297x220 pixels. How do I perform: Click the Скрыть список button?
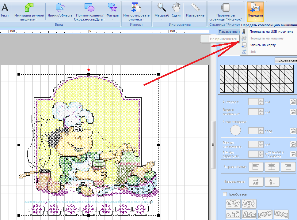286,60
